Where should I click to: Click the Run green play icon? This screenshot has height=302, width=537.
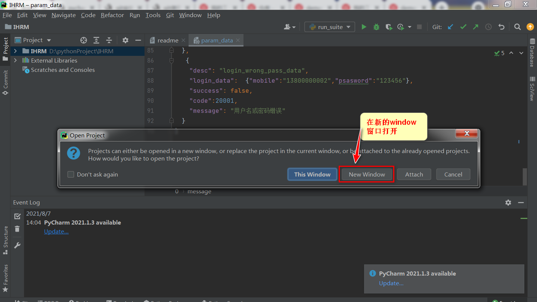[364, 27]
